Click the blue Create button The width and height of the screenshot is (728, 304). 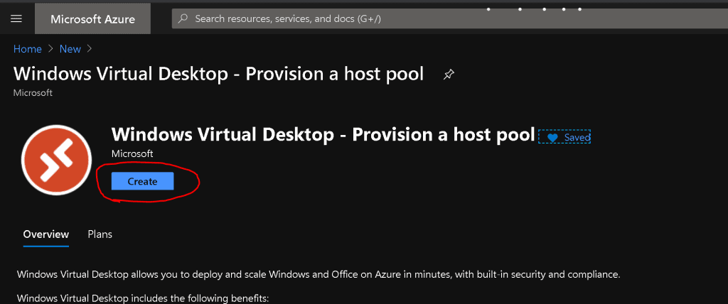tap(142, 181)
